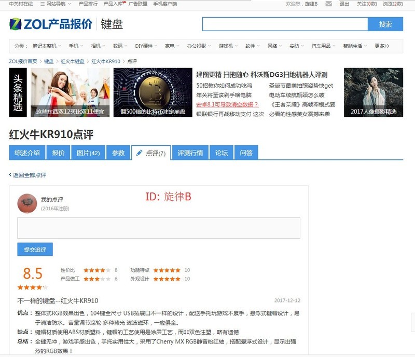
Task: Expand the 安防 category dropdown
Action: 296,46
